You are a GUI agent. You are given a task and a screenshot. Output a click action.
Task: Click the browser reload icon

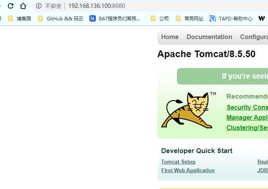click(x=11, y=6)
